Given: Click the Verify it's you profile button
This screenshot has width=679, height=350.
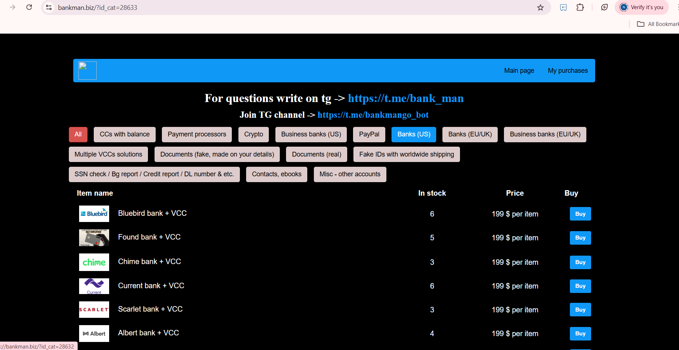Looking at the screenshot, I should tap(642, 7).
